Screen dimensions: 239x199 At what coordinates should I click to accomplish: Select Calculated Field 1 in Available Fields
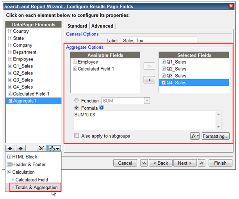[x=105, y=69]
